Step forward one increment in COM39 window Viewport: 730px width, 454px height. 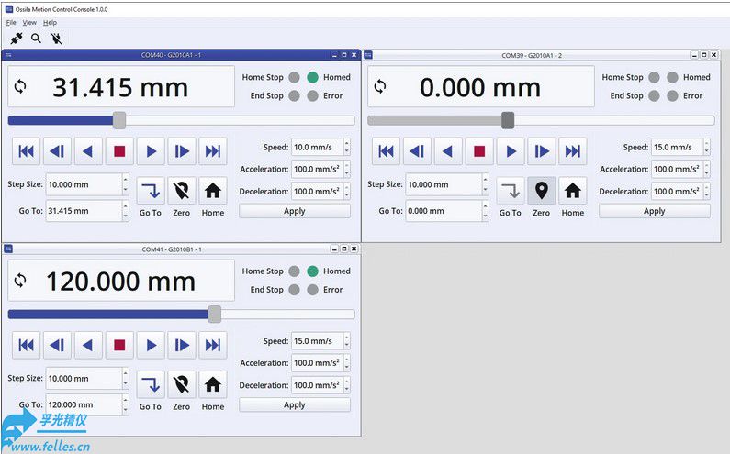(542, 150)
